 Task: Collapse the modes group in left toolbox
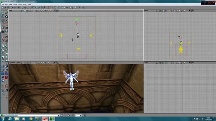7,10
